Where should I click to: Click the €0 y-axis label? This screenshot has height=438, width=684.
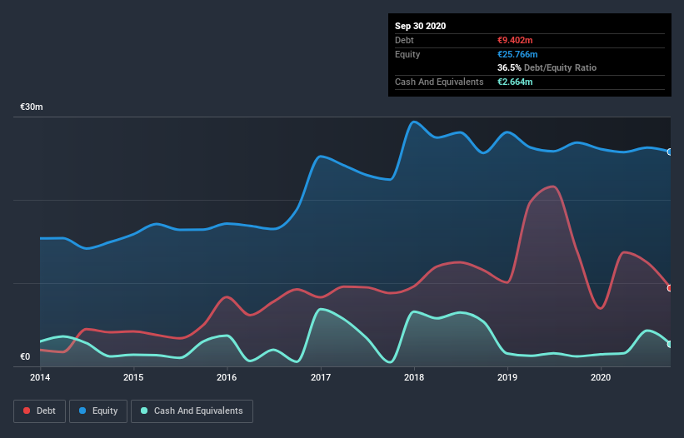pos(25,356)
